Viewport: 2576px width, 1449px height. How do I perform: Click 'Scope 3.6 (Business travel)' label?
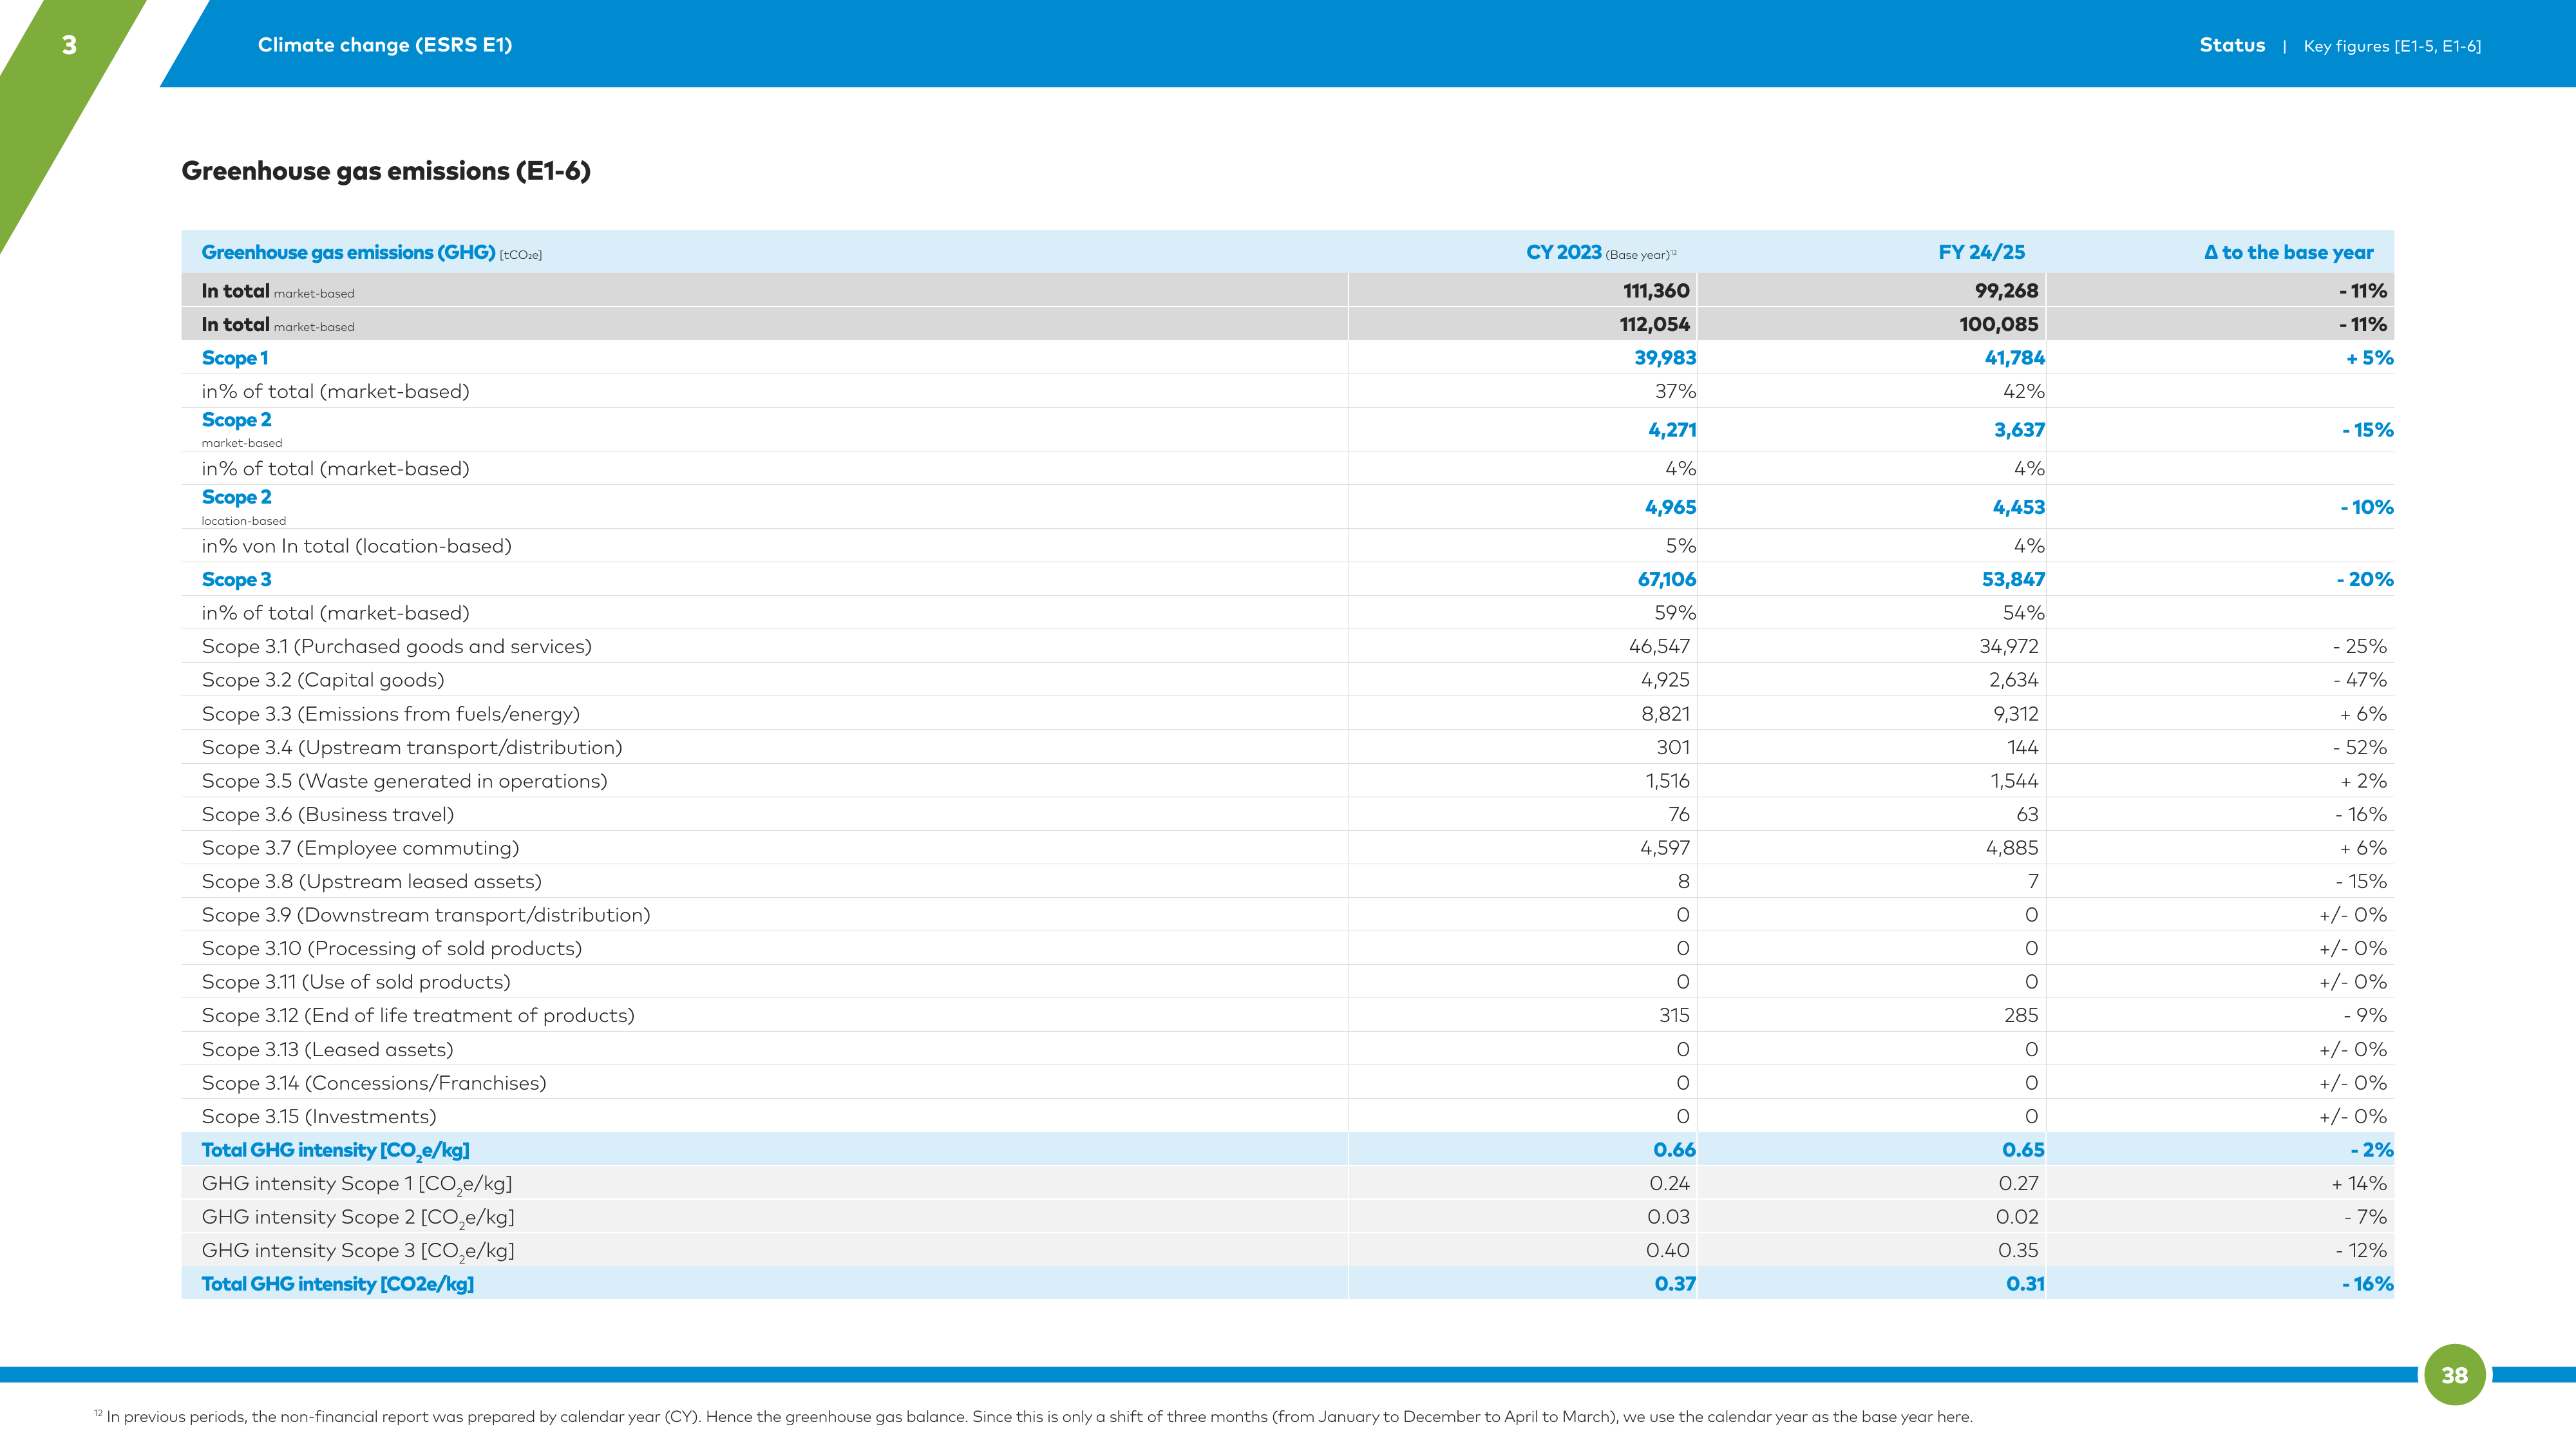[x=328, y=814]
